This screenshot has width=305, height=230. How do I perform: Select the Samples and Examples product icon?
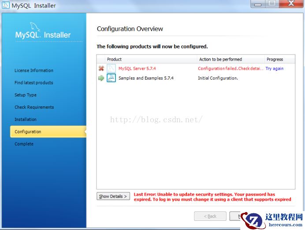(x=111, y=78)
